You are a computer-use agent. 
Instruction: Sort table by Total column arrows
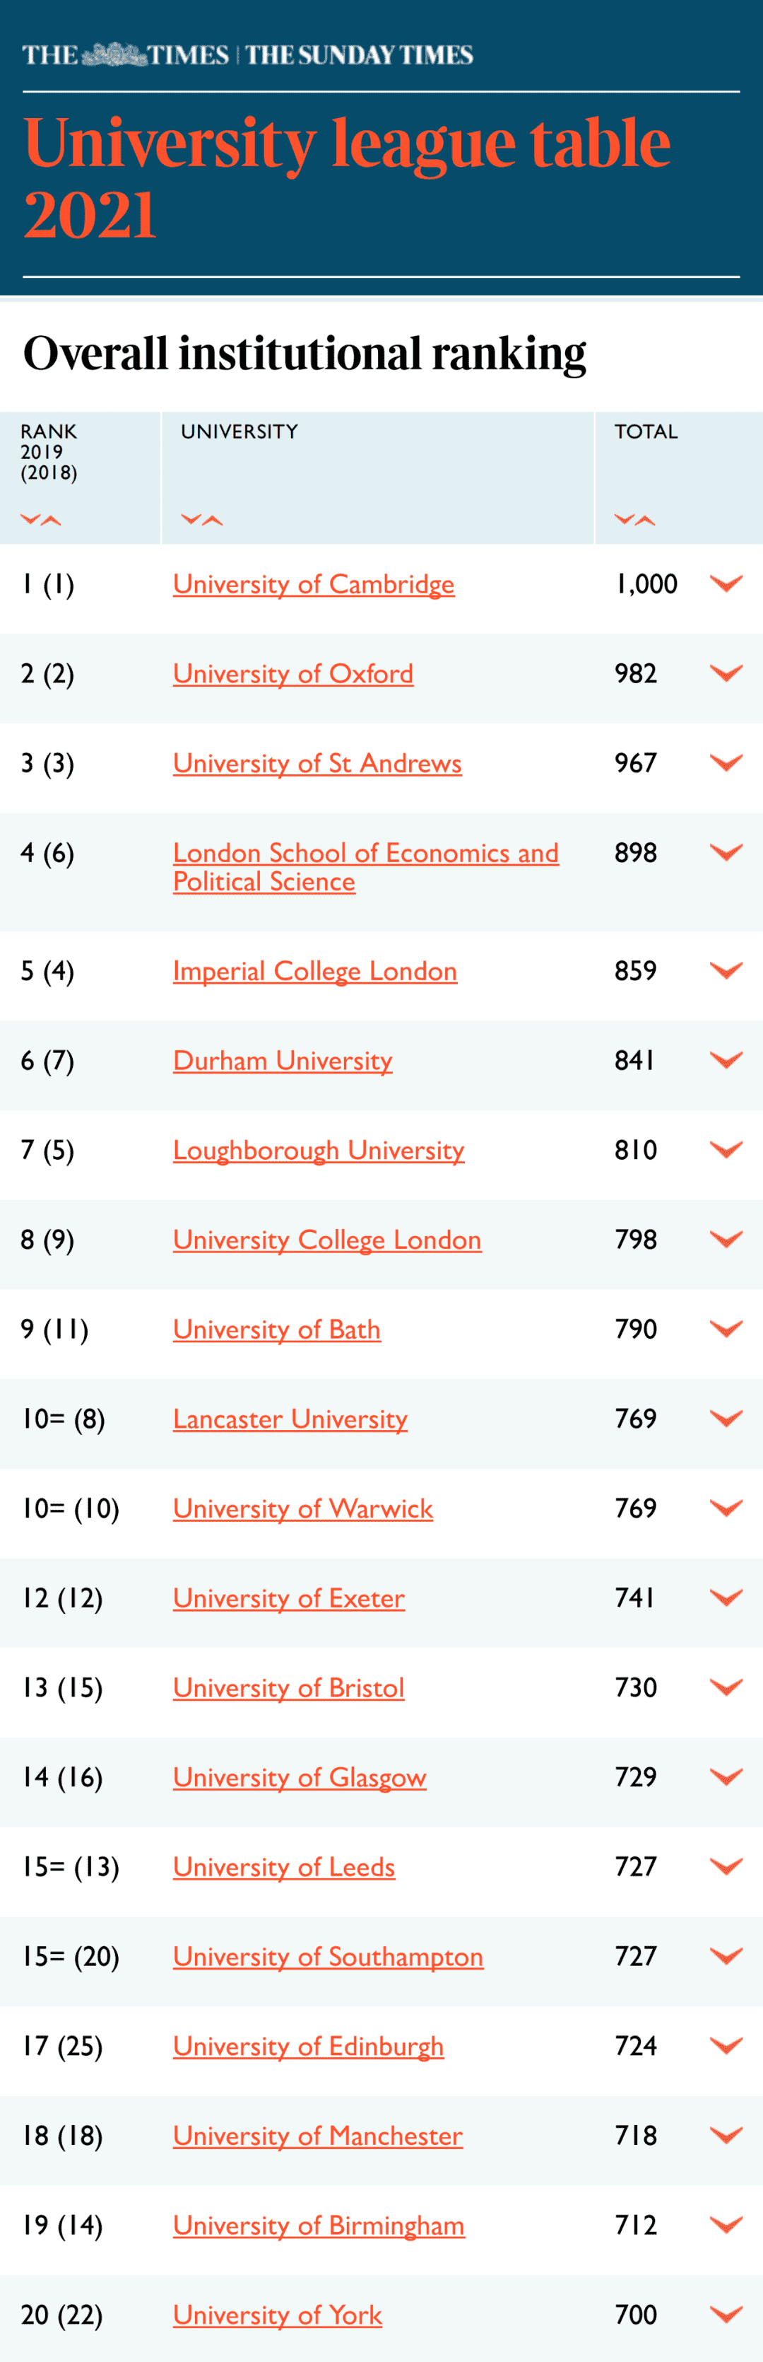634,520
